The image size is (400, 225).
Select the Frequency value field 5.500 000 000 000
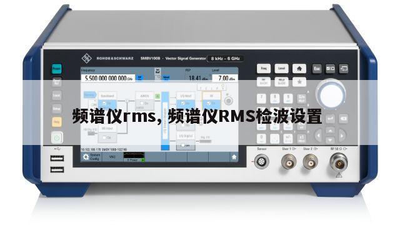(x=108, y=78)
